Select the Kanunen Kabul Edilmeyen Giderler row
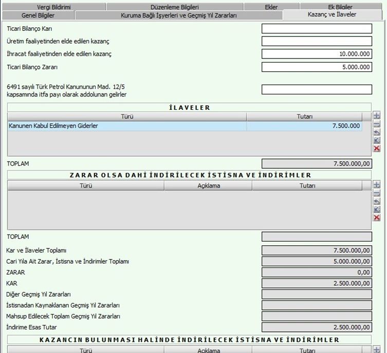The width and height of the screenshot is (387, 353). coord(127,126)
